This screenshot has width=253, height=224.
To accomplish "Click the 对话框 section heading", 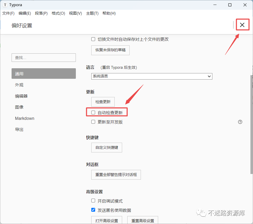I will tap(92, 164).
